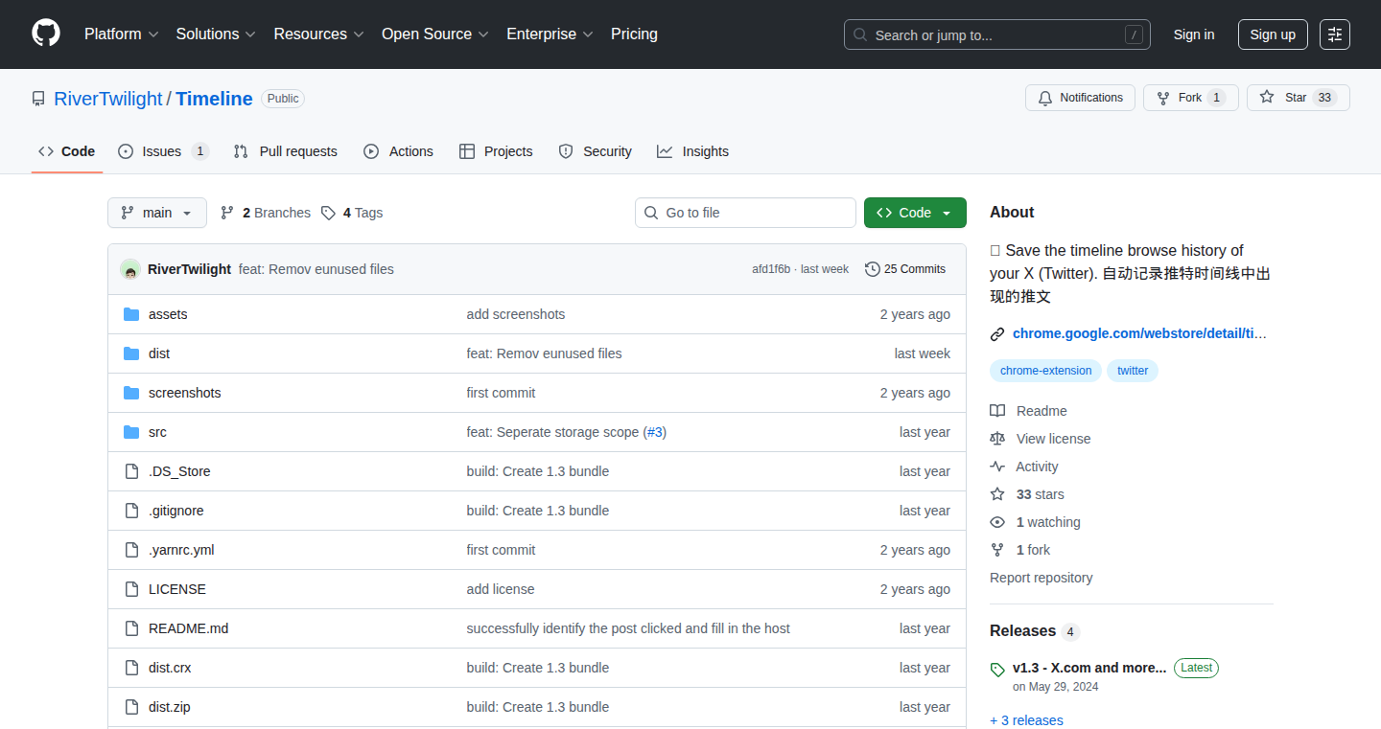Open the Timeline repository name link
Screen dimensions: 1381x729
tap(214, 99)
